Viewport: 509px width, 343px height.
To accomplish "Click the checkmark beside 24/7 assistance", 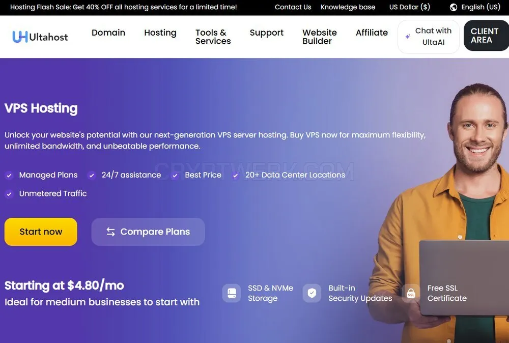I will click(92, 176).
